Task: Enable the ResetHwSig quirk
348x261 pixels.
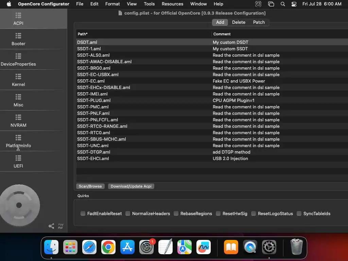Action: (x=218, y=213)
